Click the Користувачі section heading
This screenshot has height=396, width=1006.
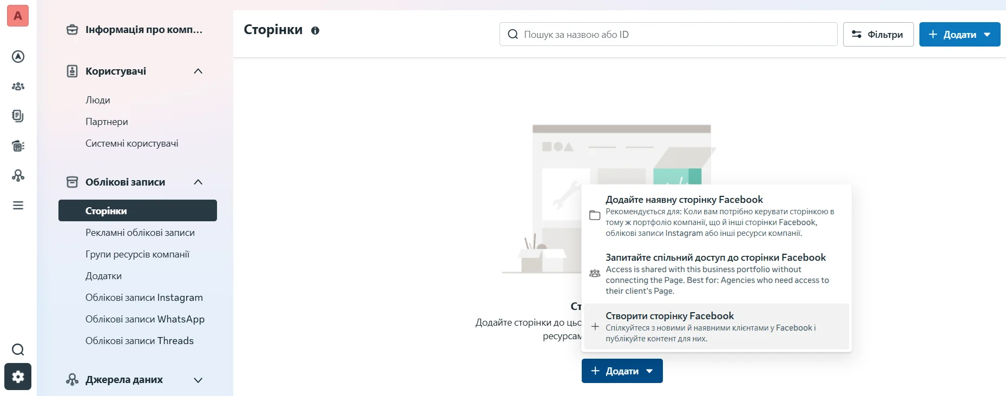point(116,71)
